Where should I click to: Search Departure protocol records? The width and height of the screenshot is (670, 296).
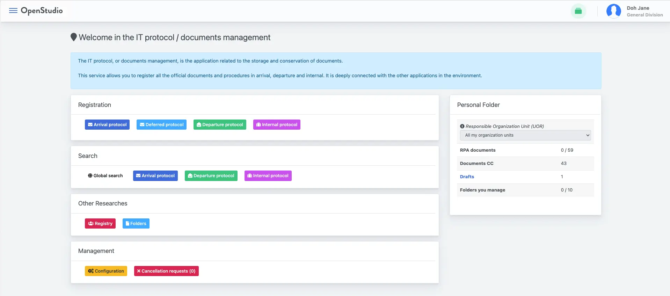[x=211, y=176]
